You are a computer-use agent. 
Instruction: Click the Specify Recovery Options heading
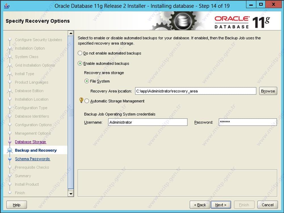coord(38,21)
